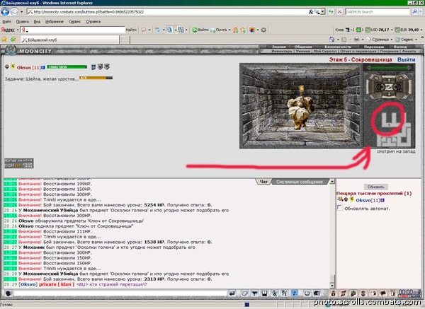Expand the 'Страница' toolbar dropdown

tap(392, 40)
